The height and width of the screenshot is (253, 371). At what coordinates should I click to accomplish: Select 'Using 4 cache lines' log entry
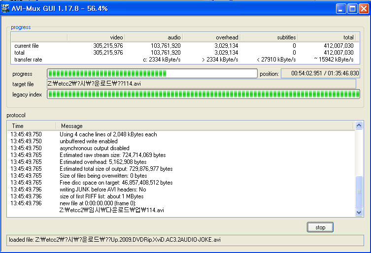(x=108, y=134)
